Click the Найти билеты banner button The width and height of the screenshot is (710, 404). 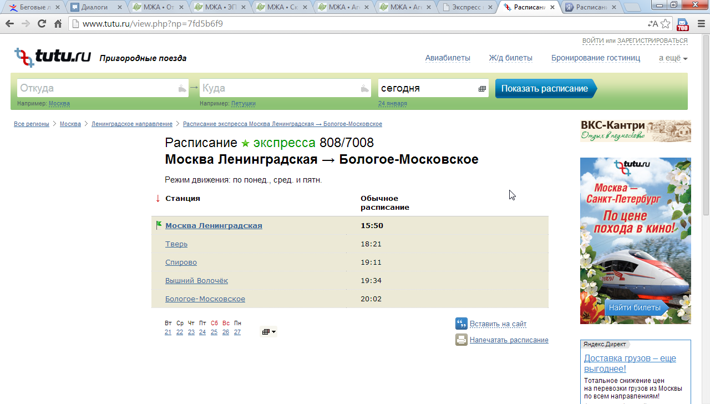tap(635, 307)
